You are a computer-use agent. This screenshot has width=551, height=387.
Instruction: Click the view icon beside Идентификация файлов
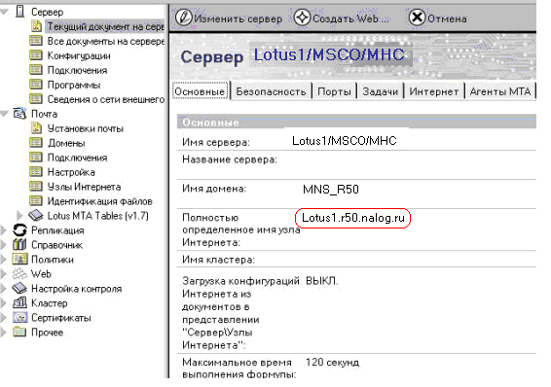35,200
